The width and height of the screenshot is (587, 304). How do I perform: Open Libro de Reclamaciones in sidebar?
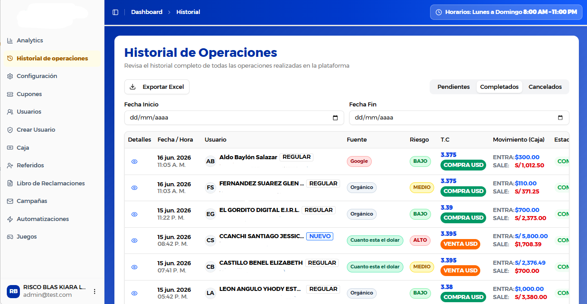click(52, 184)
